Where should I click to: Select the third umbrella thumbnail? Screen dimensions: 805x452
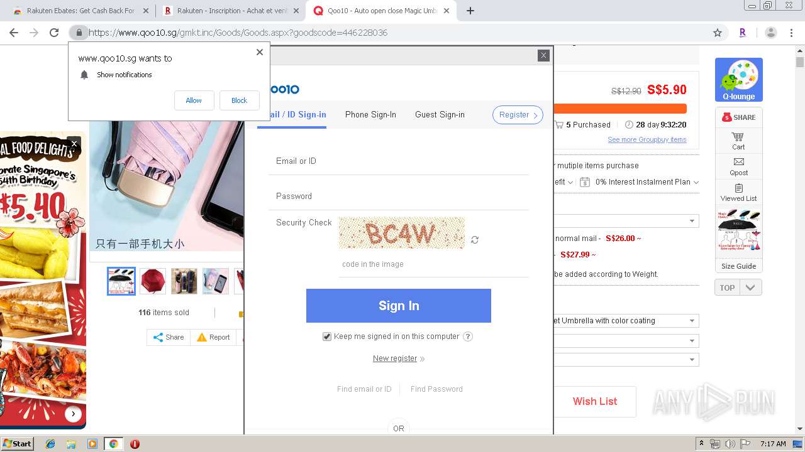click(x=184, y=281)
